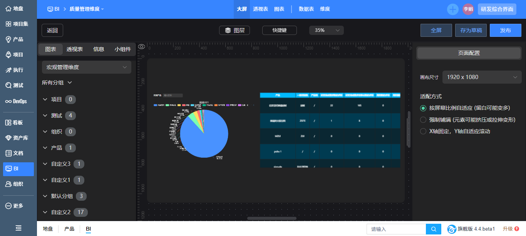Screen dimensions: 526x236
Task: Collapse the 自定义2 group
Action: pos(45,212)
